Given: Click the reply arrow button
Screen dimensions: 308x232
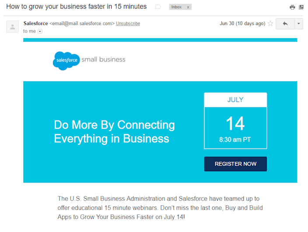Looking at the screenshot, I should 285,24.
